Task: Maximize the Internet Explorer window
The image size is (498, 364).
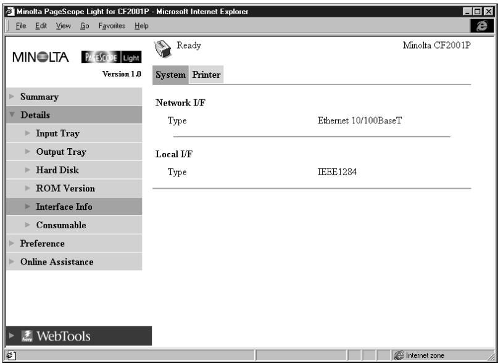Action: [477, 12]
